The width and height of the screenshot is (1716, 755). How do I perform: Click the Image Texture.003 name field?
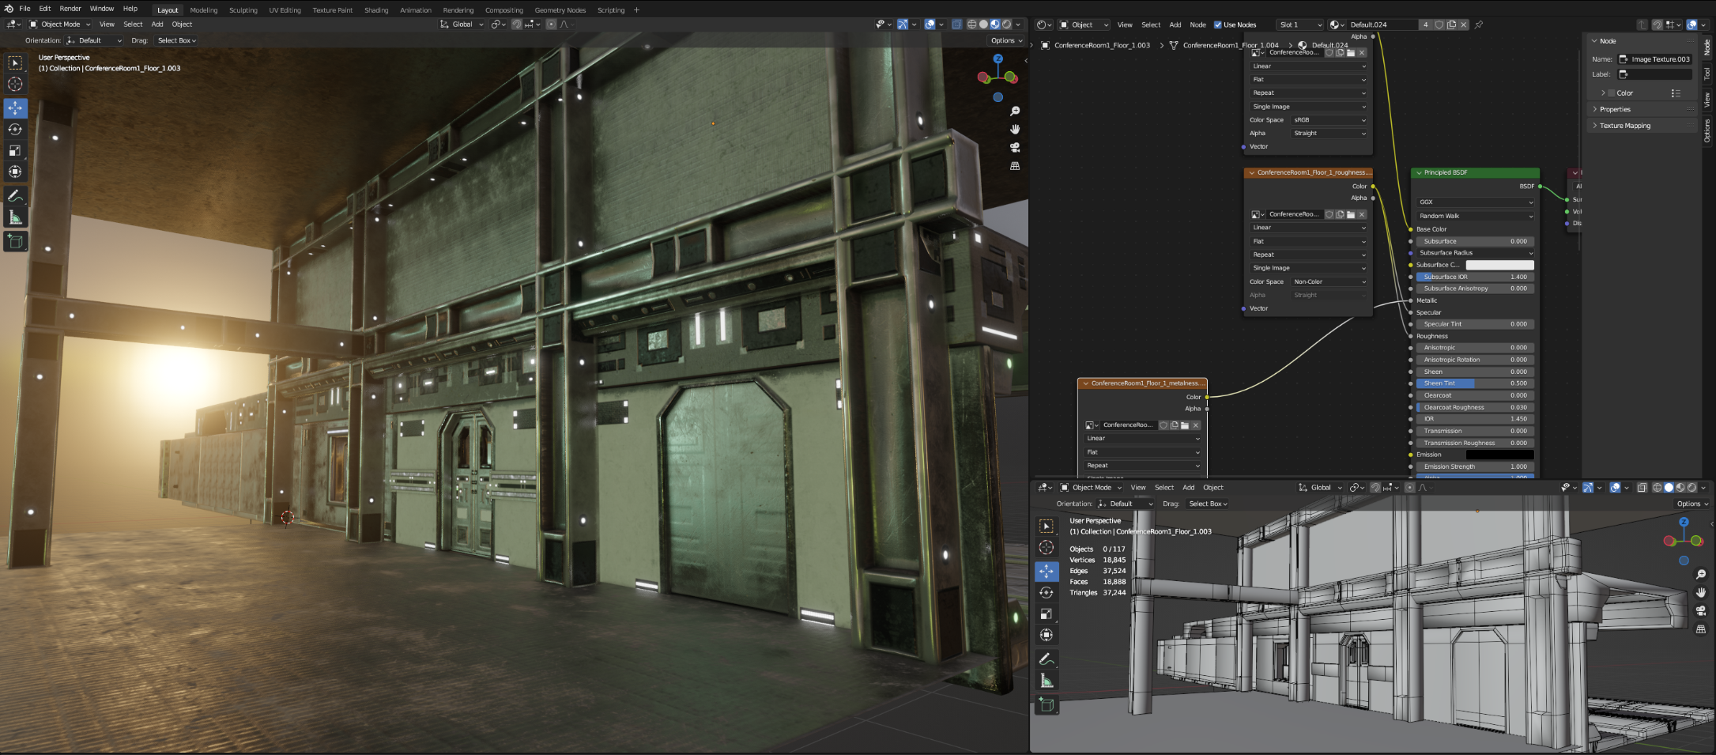[1660, 59]
